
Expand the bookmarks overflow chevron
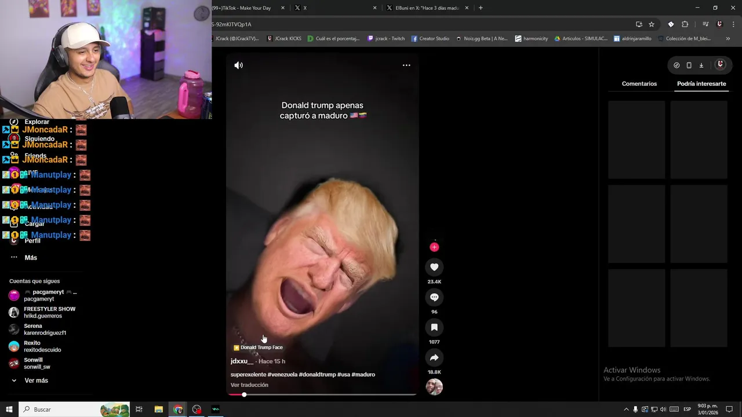[x=728, y=39]
